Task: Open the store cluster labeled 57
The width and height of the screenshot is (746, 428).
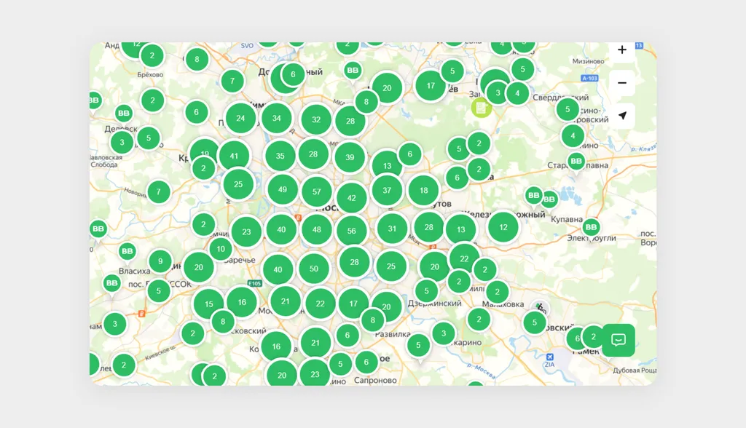Action: click(x=317, y=191)
